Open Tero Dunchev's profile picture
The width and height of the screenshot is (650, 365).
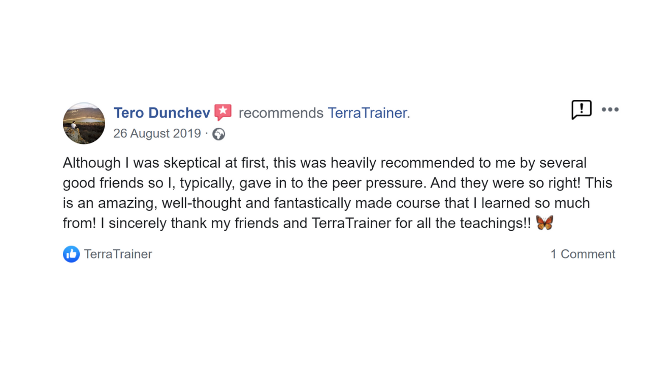point(84,123)
